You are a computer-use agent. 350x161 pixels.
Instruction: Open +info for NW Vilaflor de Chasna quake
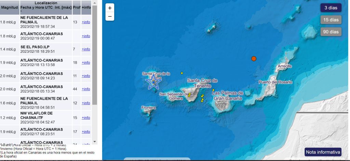86,117
